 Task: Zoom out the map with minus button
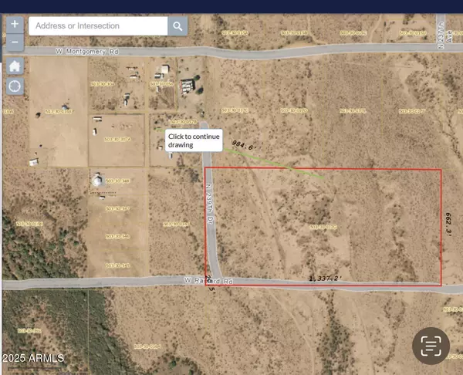point(15,42)
